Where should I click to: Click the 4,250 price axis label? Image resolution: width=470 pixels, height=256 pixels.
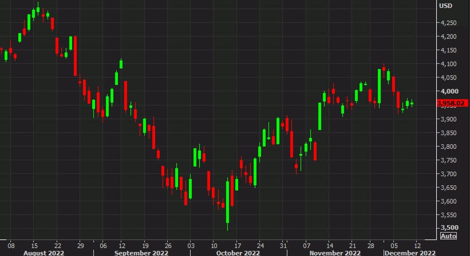[449, 23]
